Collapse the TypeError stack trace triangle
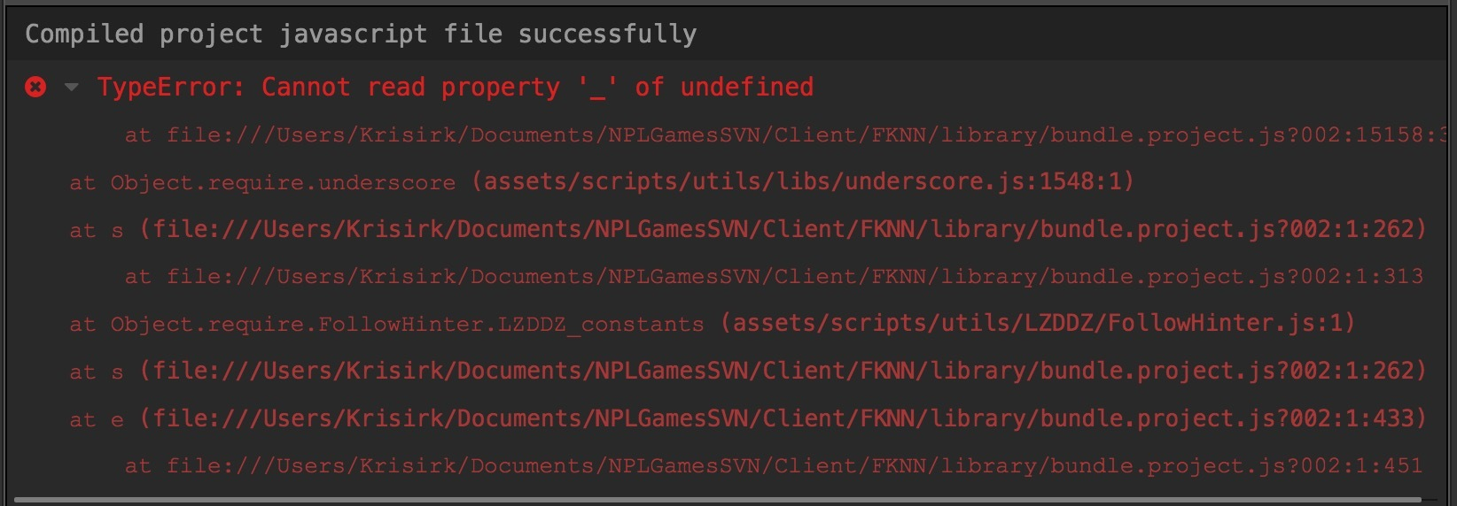1457x506 pixels. click(x=72, y=87)
